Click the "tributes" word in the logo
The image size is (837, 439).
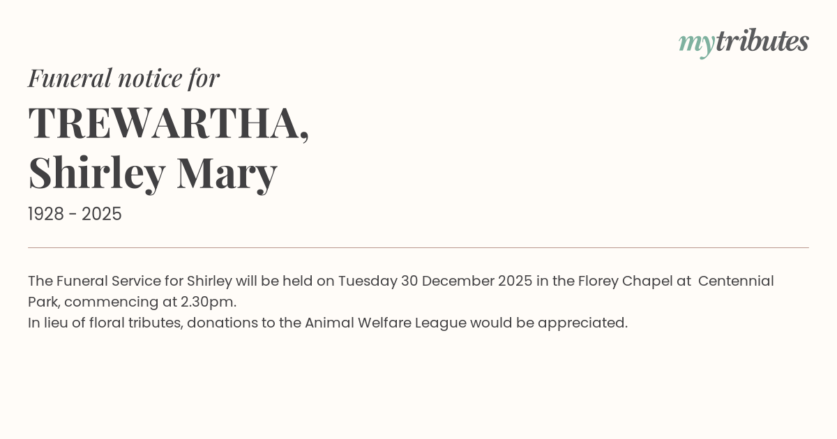(x=762, y=41)
